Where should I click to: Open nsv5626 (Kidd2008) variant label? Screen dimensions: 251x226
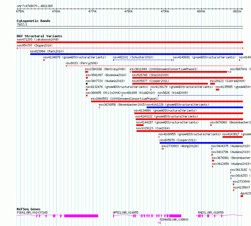click(173, 93)
